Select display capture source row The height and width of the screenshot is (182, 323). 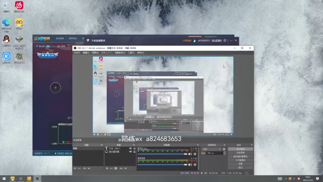[120, 152]
